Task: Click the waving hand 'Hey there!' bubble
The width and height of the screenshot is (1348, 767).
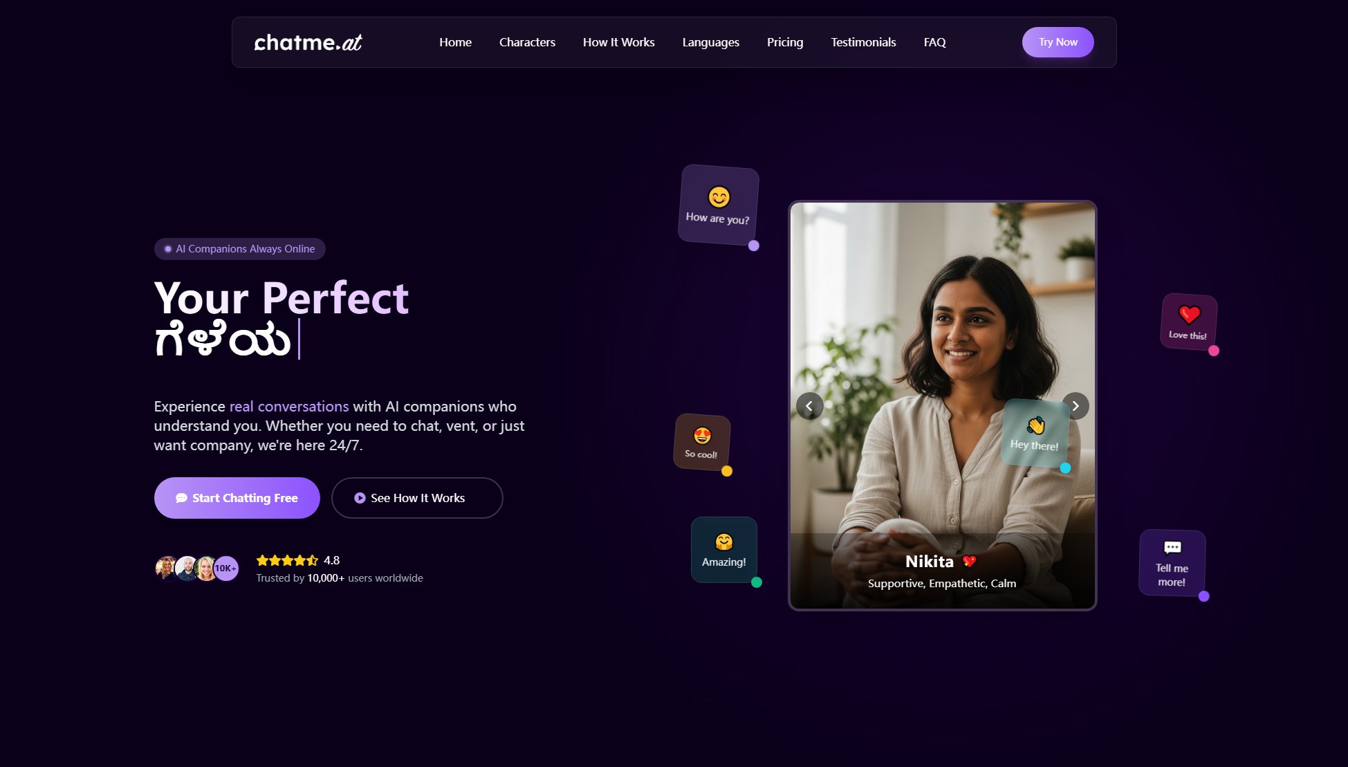Action: (x=1035, y=433)
